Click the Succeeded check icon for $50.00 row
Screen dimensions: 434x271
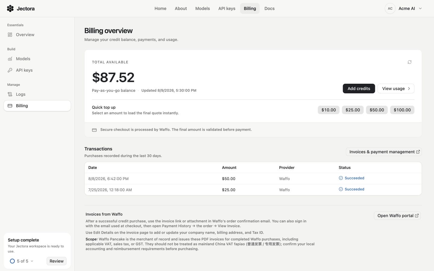pos(341,178)
